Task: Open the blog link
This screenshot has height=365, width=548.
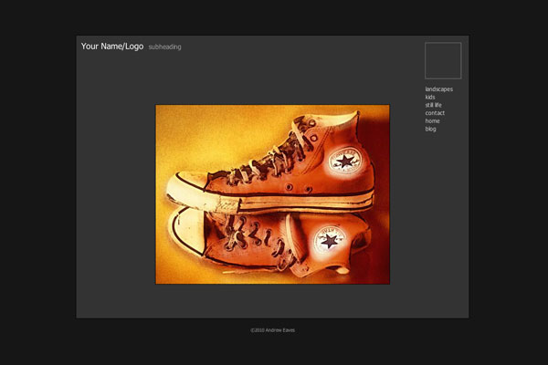Action: click(430, 129)
